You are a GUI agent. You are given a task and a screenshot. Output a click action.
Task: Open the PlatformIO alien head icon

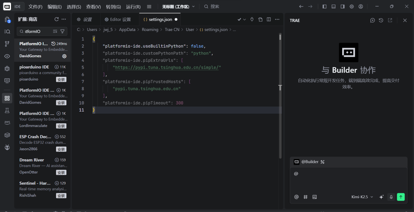click(7, 147)
